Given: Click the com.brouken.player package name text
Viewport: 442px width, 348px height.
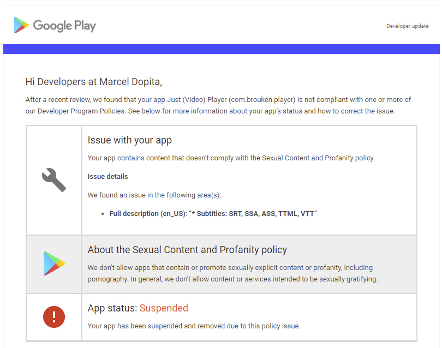Looking at the screenshot, I should tap(262, 100).
